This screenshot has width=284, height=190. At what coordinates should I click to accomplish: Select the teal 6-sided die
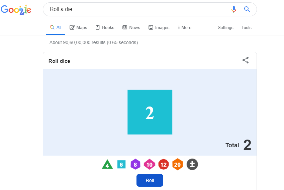121,164
